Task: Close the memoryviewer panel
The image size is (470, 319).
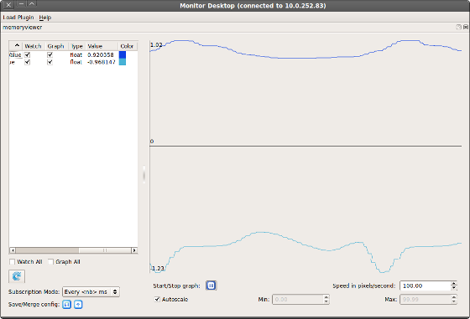Action: point(466,27)
